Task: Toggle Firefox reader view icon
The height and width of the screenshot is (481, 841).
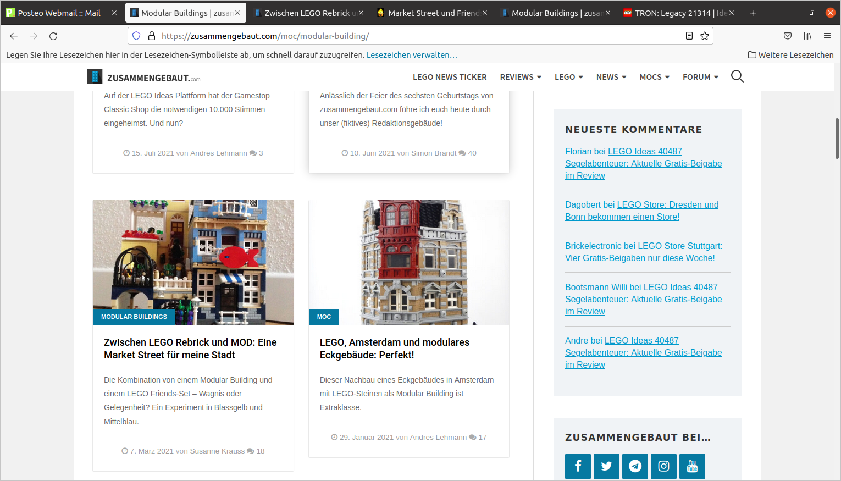Action: point(689,36)
